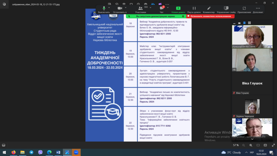The height and width of the screenshot is (156, 277).
Task: Open Управление слайд slide control
Action: [226, 8]
